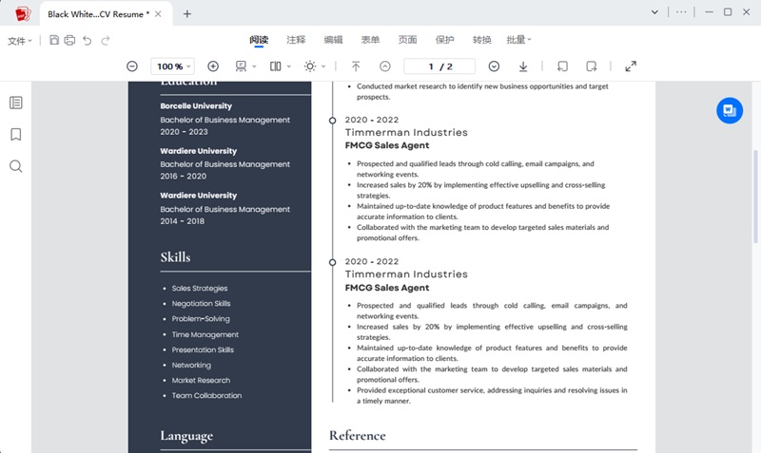The width and height of the screenshot is (761, 453).
Task: Enter full screen mode
Action: point(631,66)
